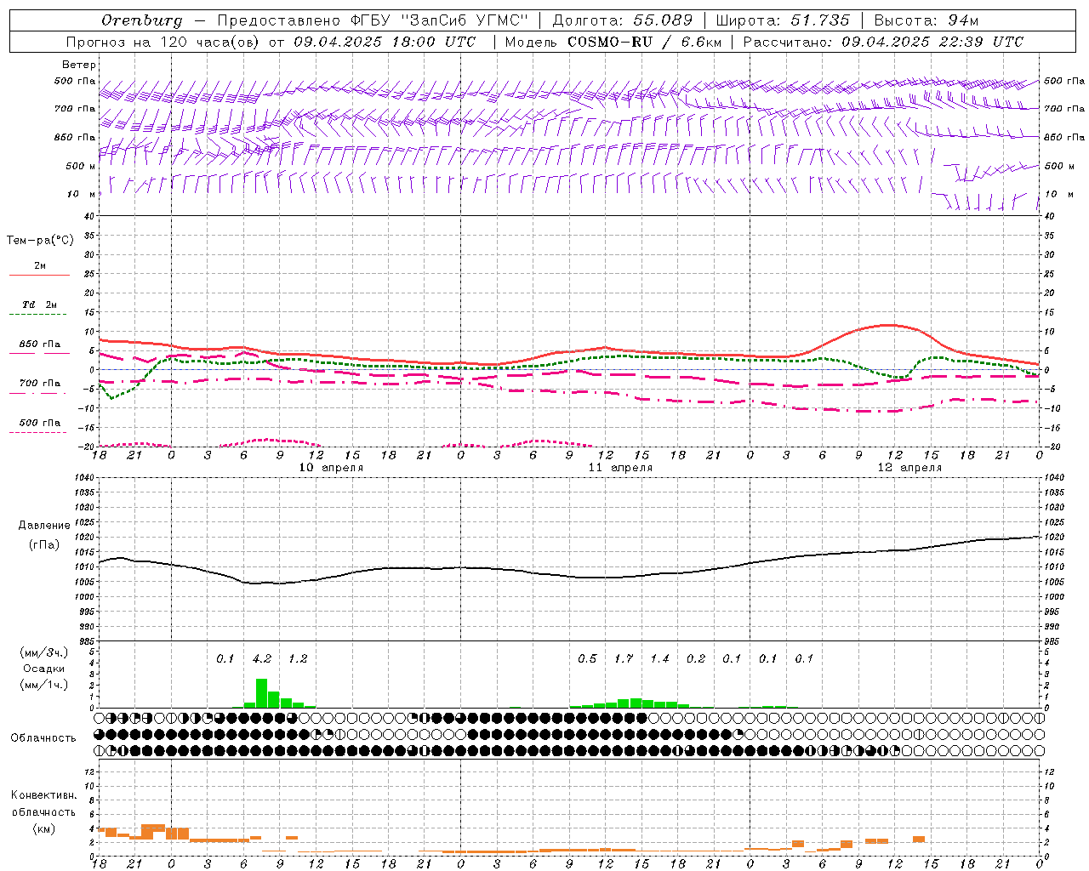Click the 'Td 2м' dew point legend entry
Viewport: 1089px width, 871px height.
tap(40, 305)
